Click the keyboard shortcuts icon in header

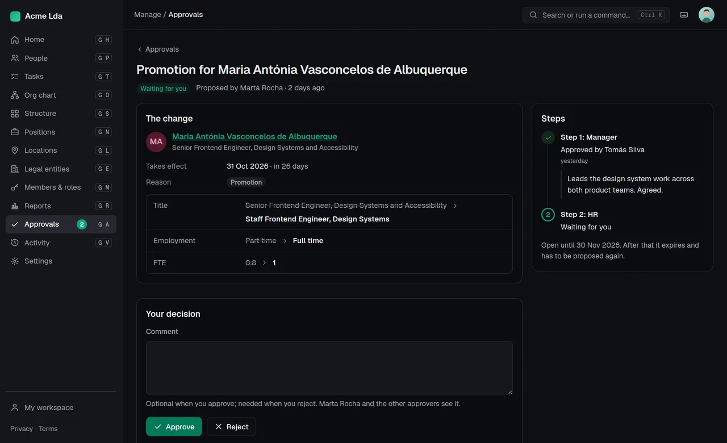(684, 15)
